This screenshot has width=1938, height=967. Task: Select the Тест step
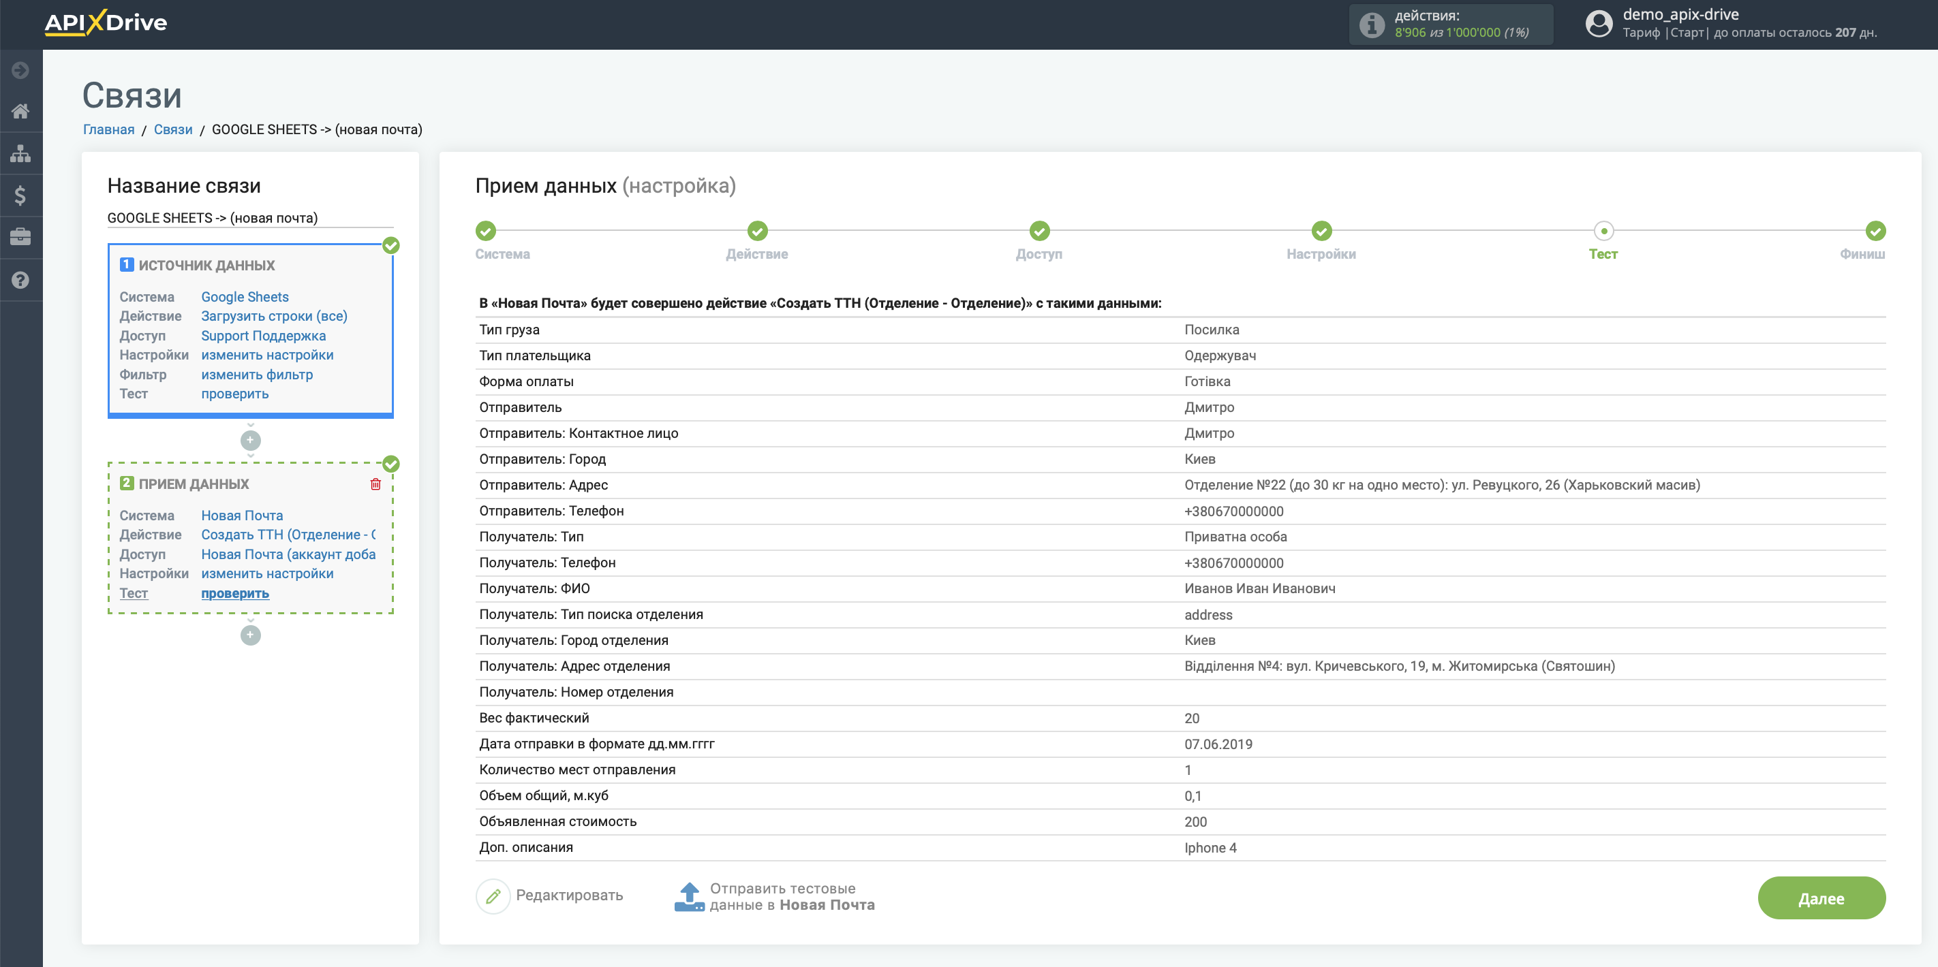[x=1603, y=230]
